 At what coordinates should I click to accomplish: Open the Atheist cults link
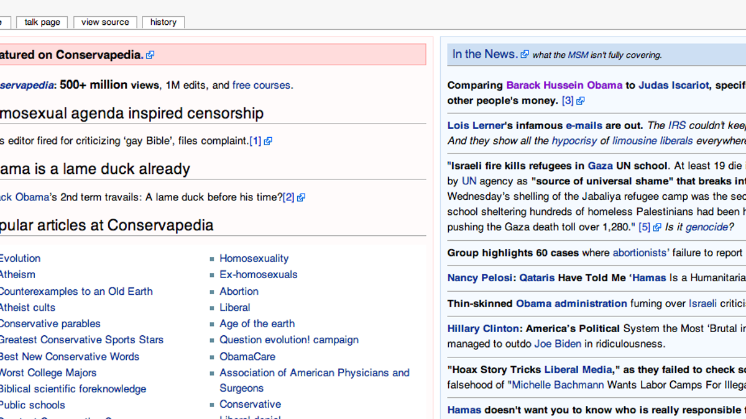click(x=27, y=307)
